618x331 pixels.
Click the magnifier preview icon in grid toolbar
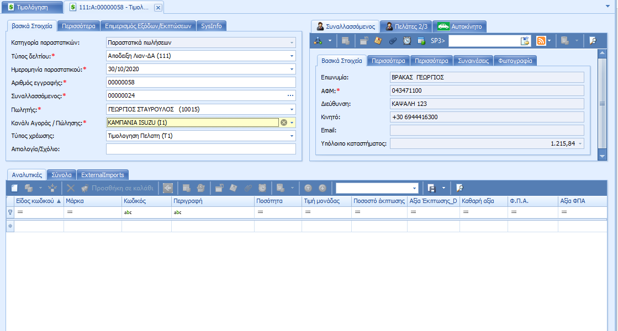coord(459,188)
